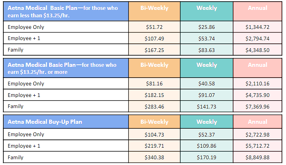Screen dimensions: 286x165
Task: Select the $4,348.50 annual cell
Action: [257, 50]
